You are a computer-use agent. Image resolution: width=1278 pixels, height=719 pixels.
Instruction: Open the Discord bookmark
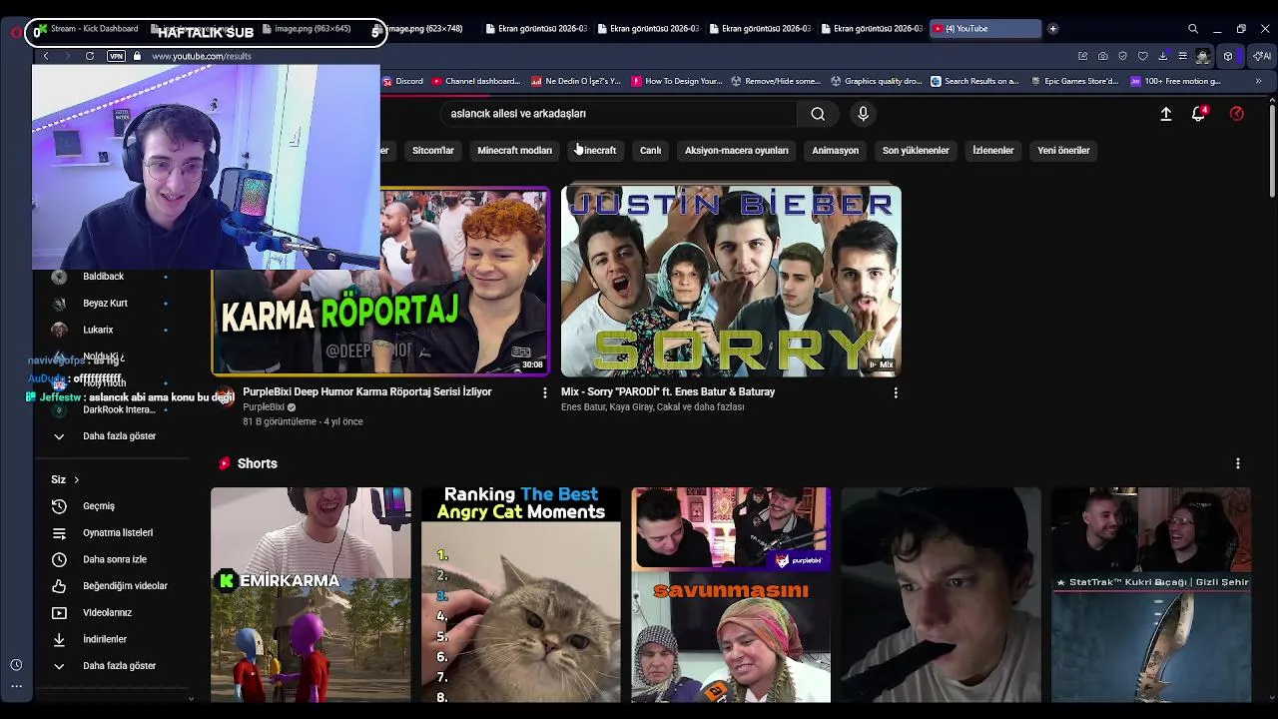click(402, 81)
